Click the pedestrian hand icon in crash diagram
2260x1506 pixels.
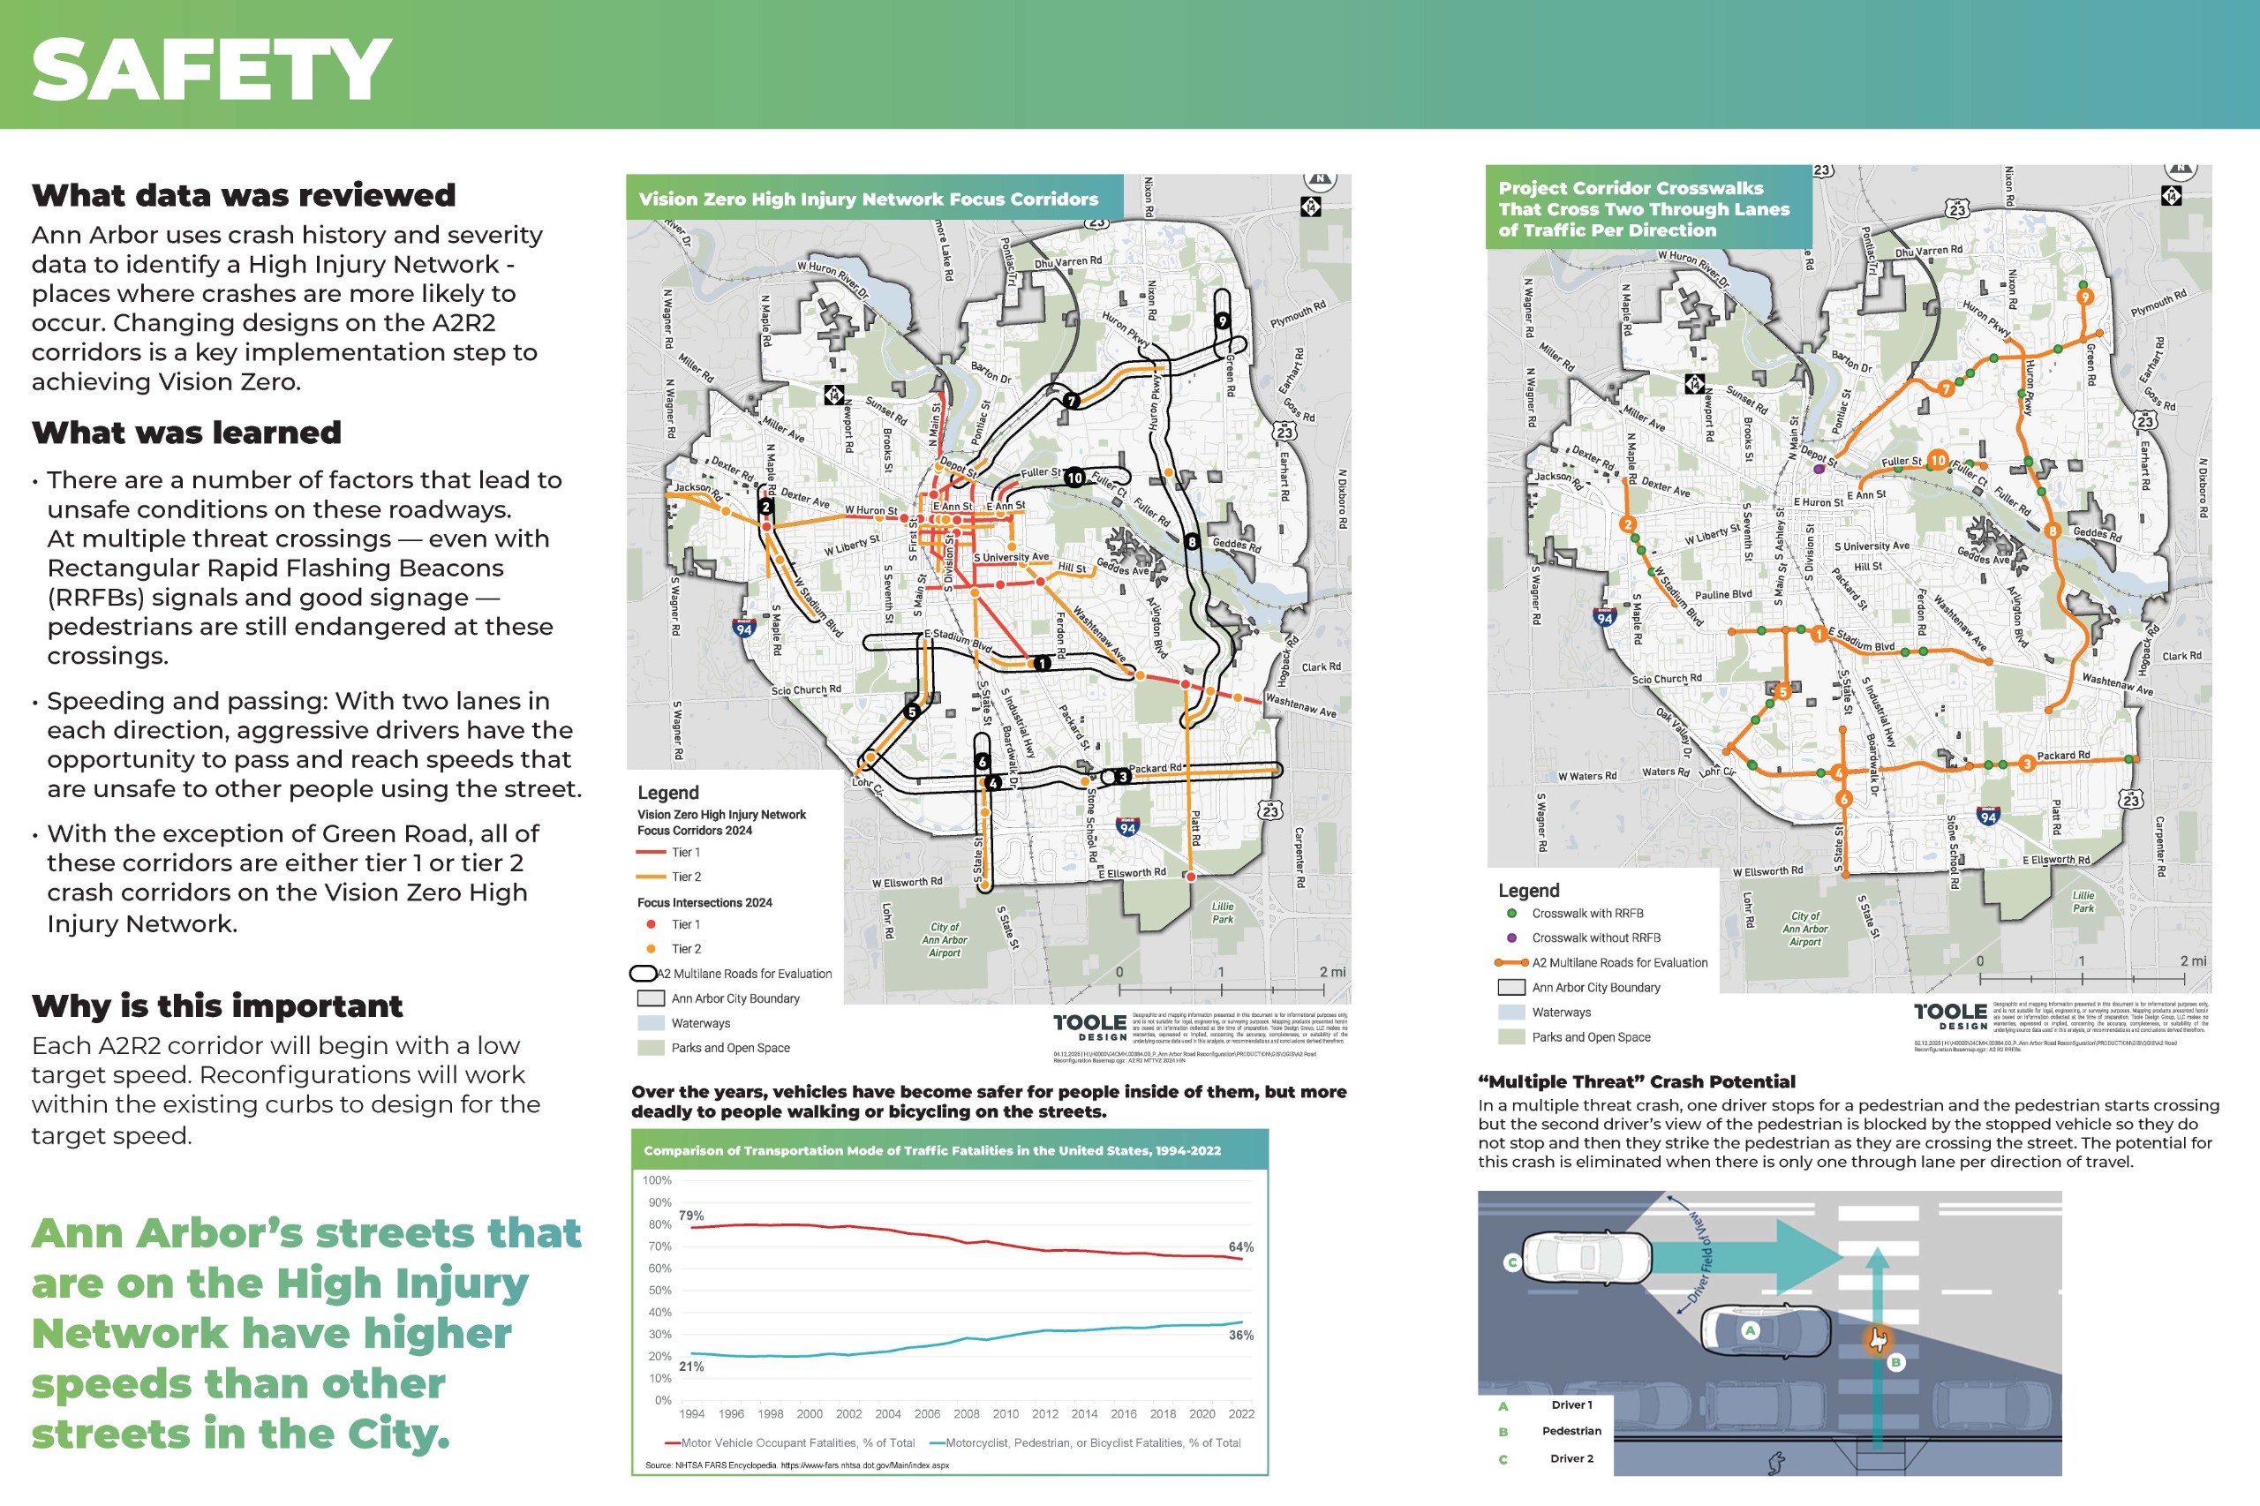click(1878, 1339)
